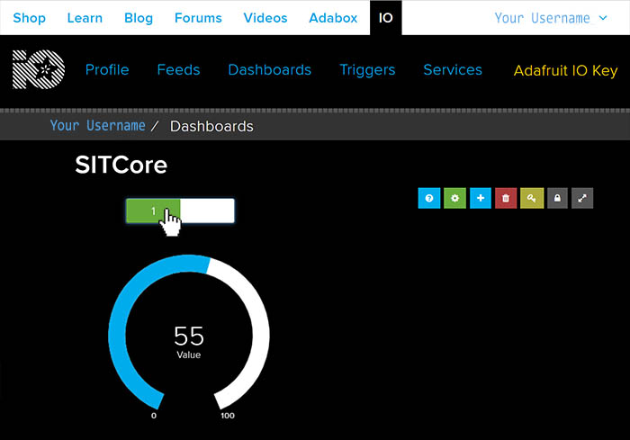Open the Shop link
The height and width of the screenshot is (440, 630).
pyautogui.click(x=30, y=18)
